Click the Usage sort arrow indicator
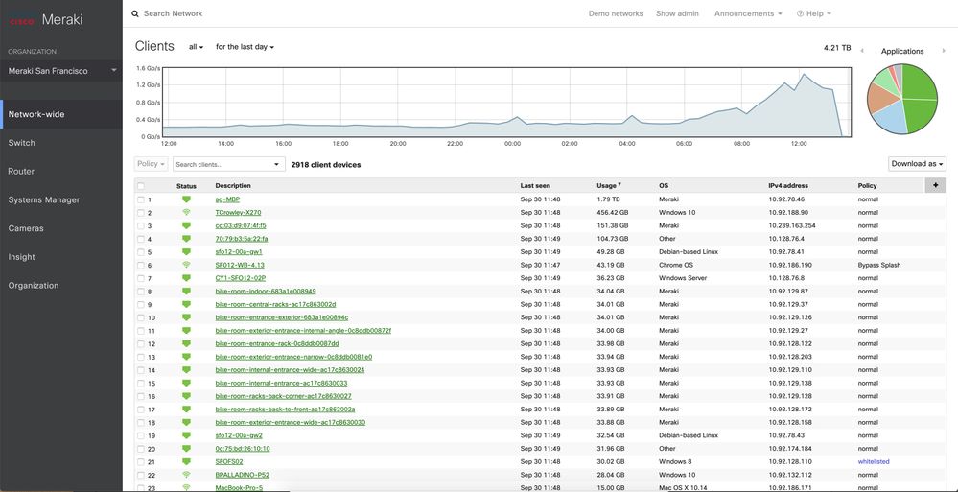Image resolution: width=958 pixels, height=492 pixels. (x=619, y=184)
